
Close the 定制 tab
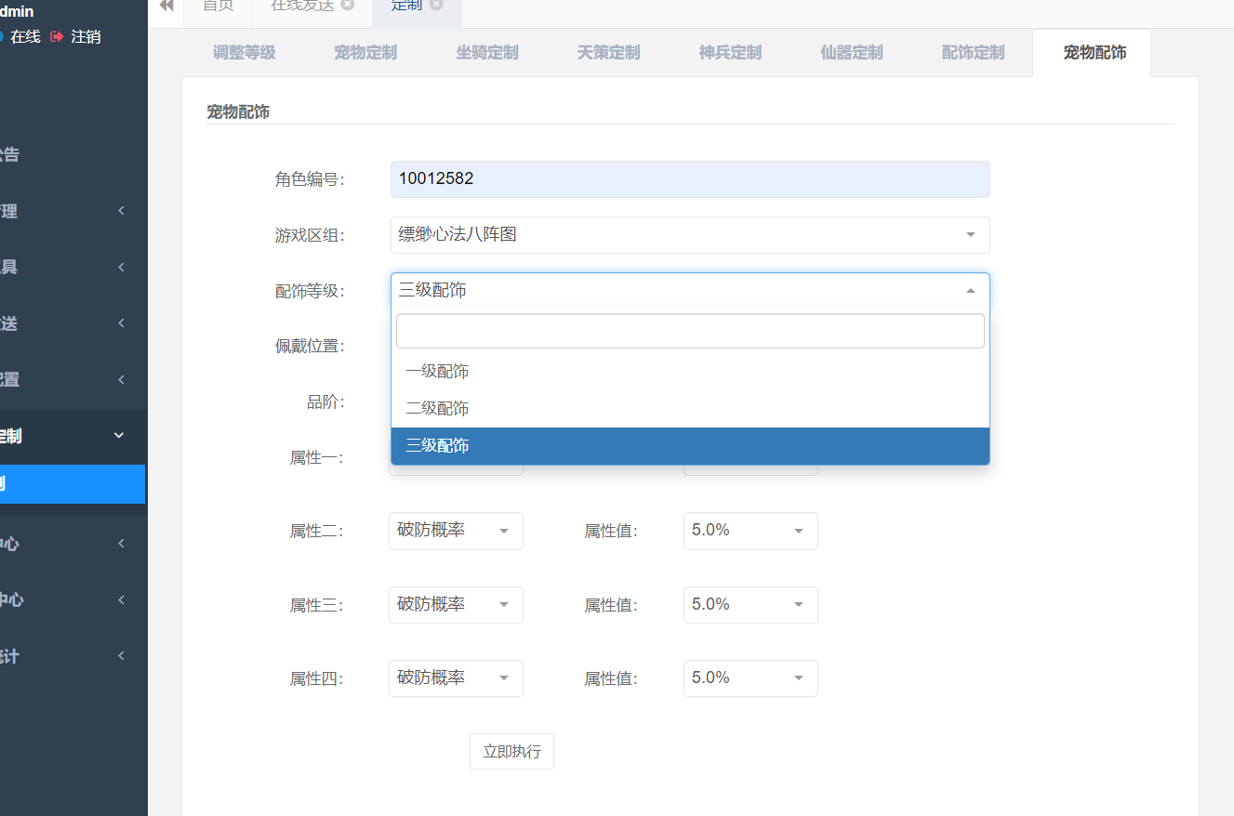coord(436,5)
